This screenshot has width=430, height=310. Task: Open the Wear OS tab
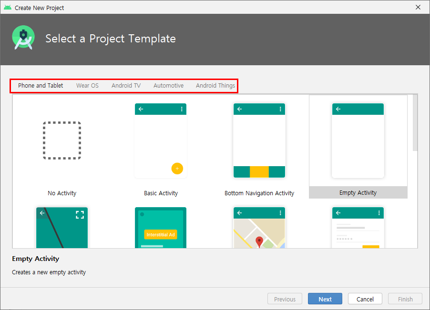[x=87, y=85]
